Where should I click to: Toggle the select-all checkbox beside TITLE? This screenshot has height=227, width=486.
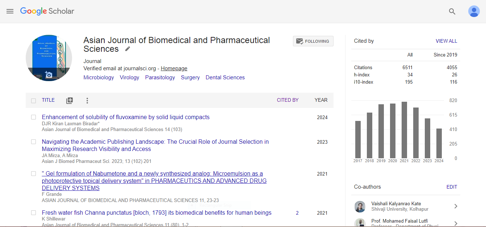click(x=33, y=101)
